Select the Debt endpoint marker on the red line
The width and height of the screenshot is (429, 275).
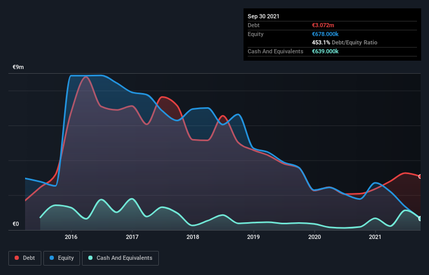point(420,177)
